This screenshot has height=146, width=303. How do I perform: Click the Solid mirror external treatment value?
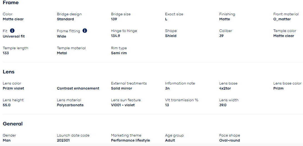121,88
